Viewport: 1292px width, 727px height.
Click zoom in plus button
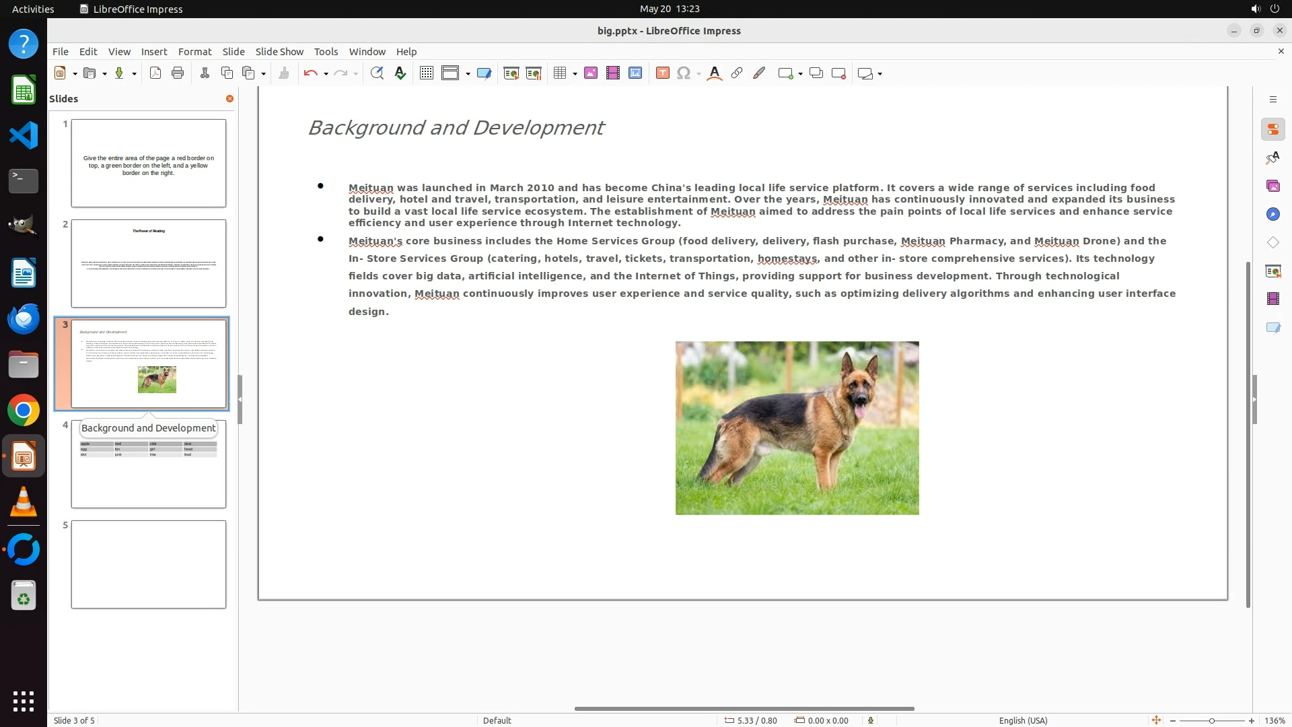coord(1252,721)
